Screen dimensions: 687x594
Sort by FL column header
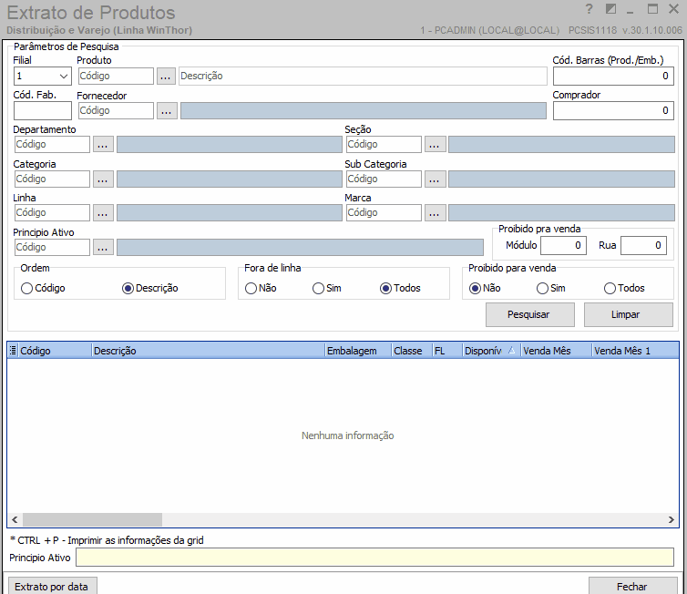(447, 351)
